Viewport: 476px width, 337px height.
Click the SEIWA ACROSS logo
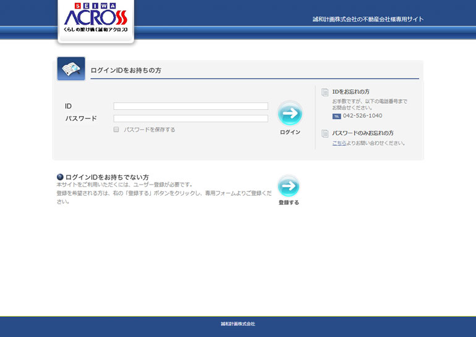(96, 18)
